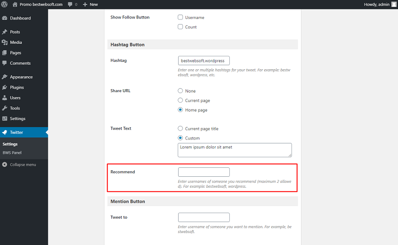Click the Hashtag Button section heading
This screenshot has height=245, width=398.
(x=127, y=45)
